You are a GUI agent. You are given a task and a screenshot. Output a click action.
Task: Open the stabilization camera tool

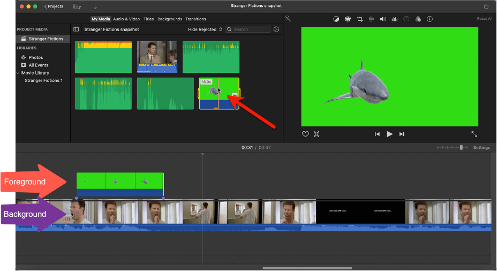tap(371, 19)
